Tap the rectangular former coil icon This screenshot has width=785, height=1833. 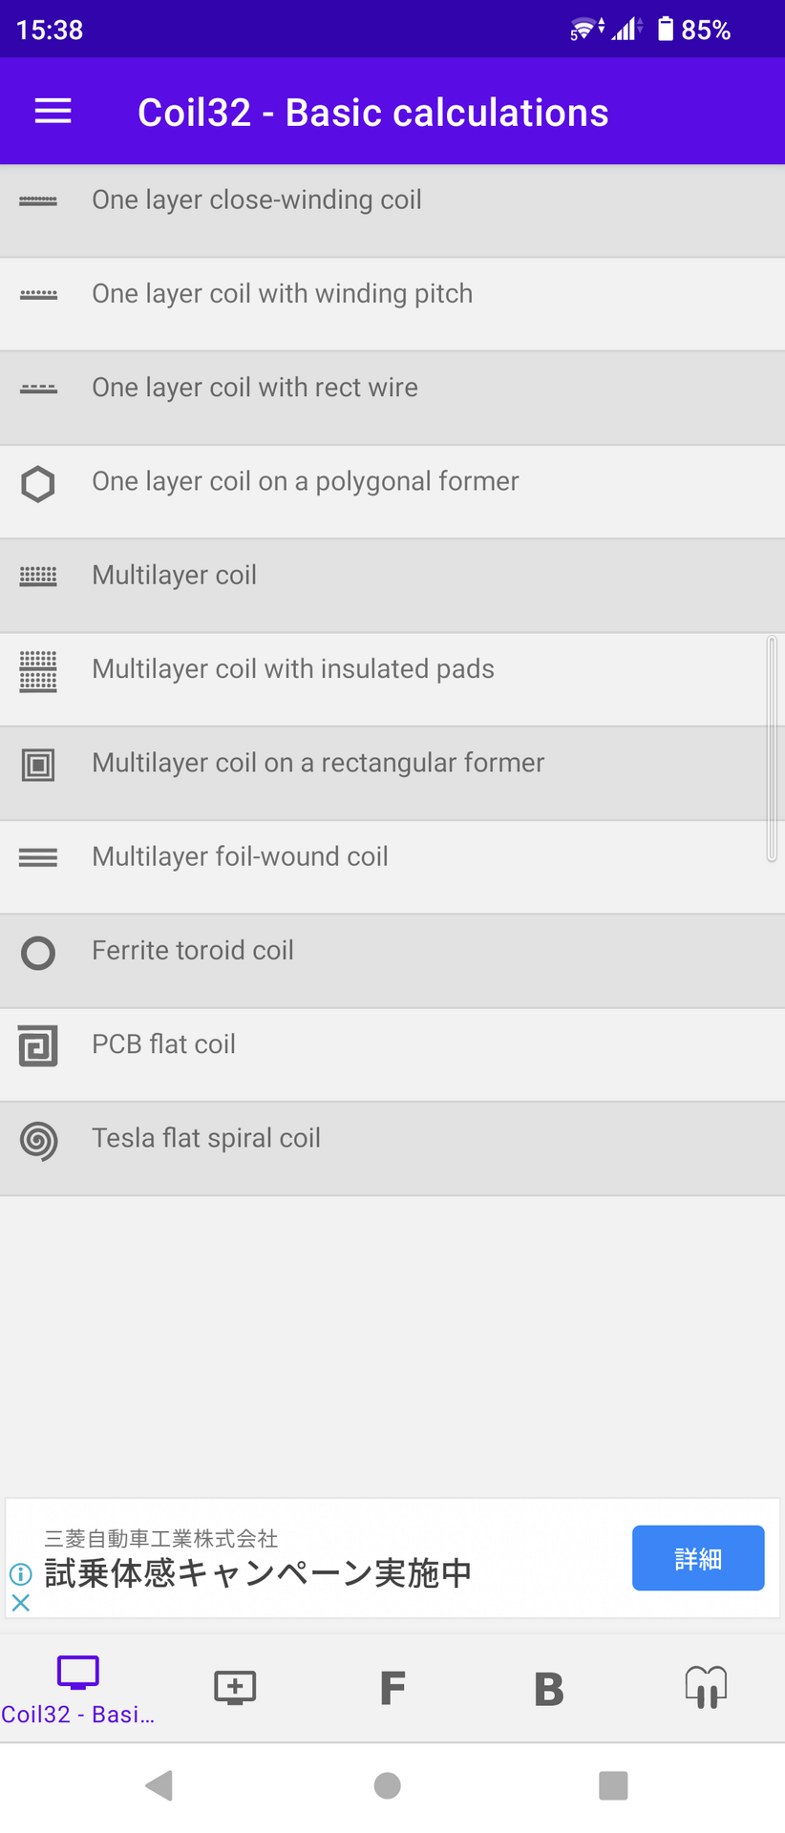click(x=38, y=765)
